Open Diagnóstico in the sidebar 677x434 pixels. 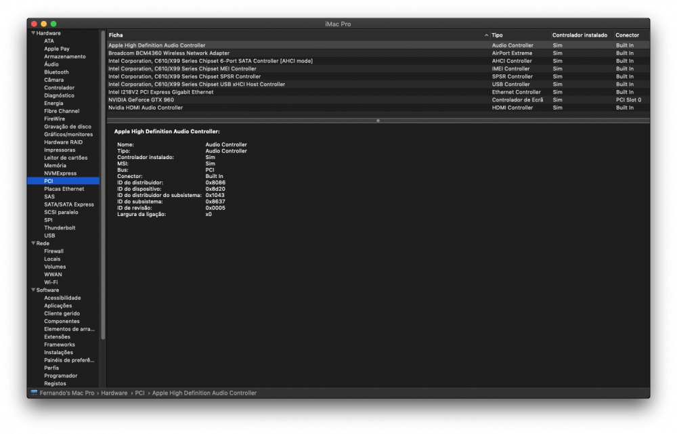point(59,95)
